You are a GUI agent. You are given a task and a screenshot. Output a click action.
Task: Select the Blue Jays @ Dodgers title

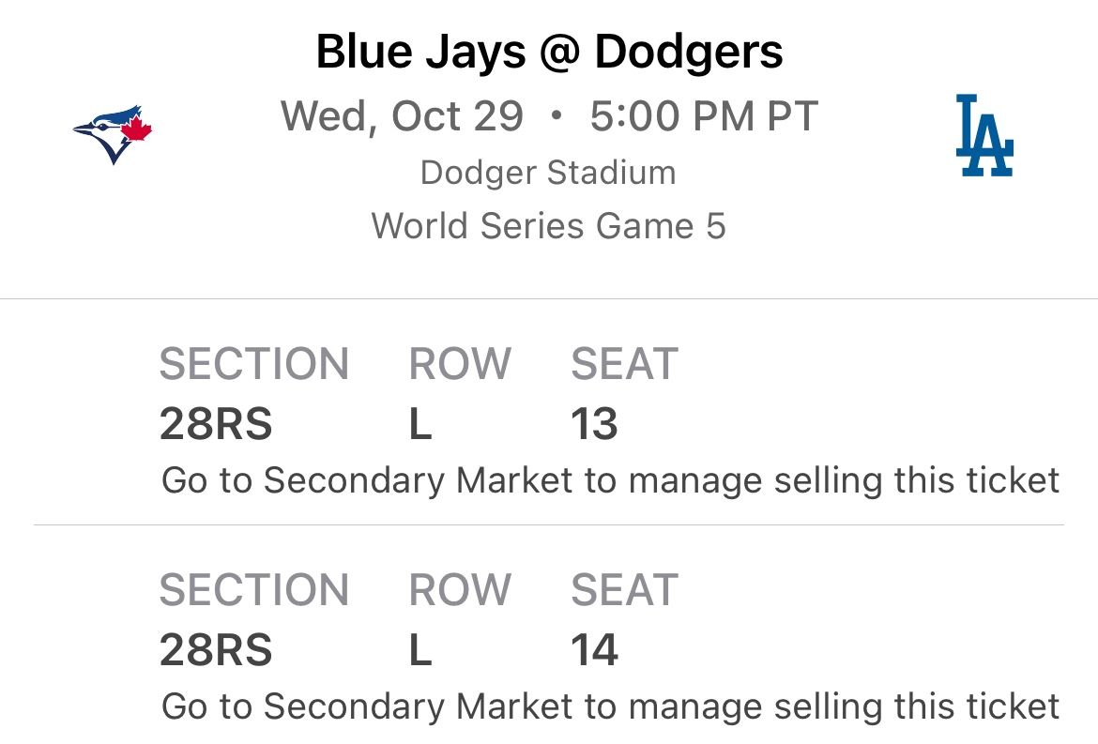(549, 53)
